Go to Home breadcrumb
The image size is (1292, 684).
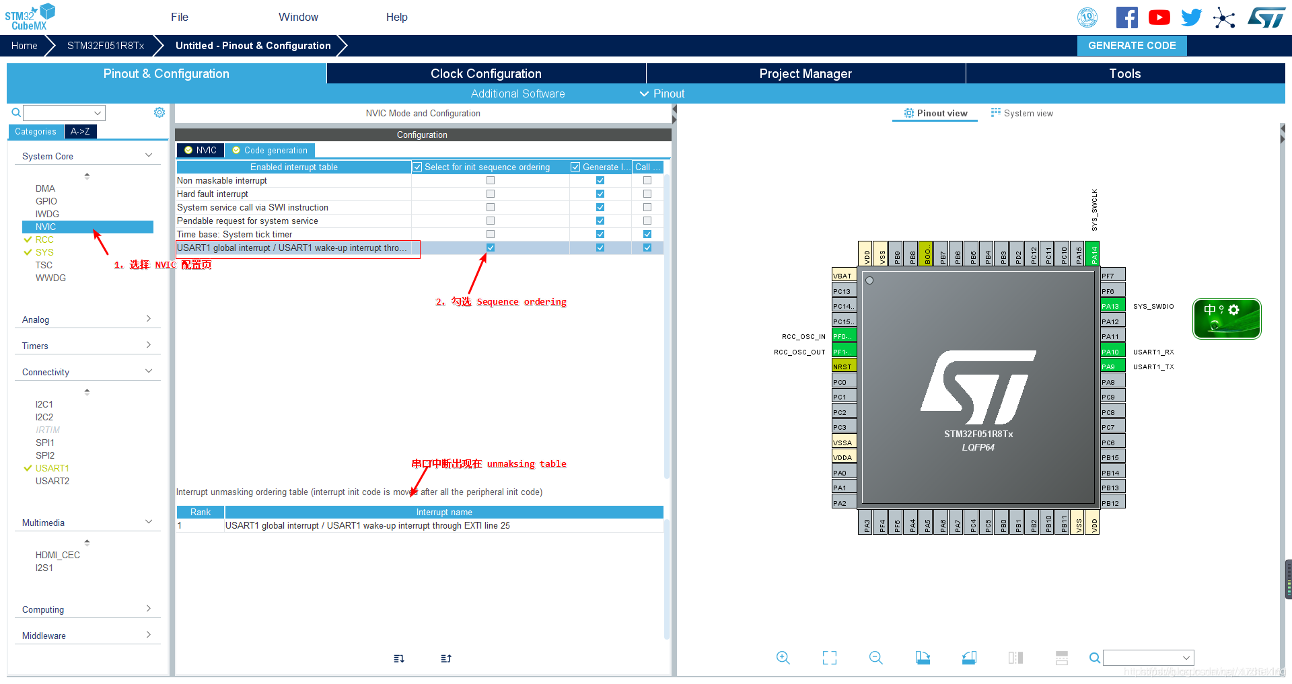[24, 46]
